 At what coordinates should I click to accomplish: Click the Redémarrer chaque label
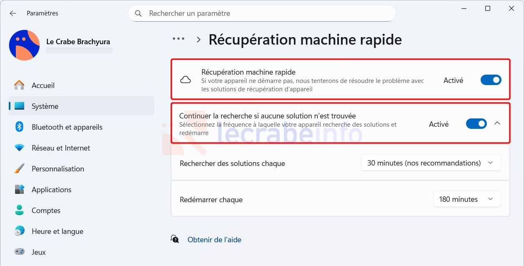[x=211, y=200]
